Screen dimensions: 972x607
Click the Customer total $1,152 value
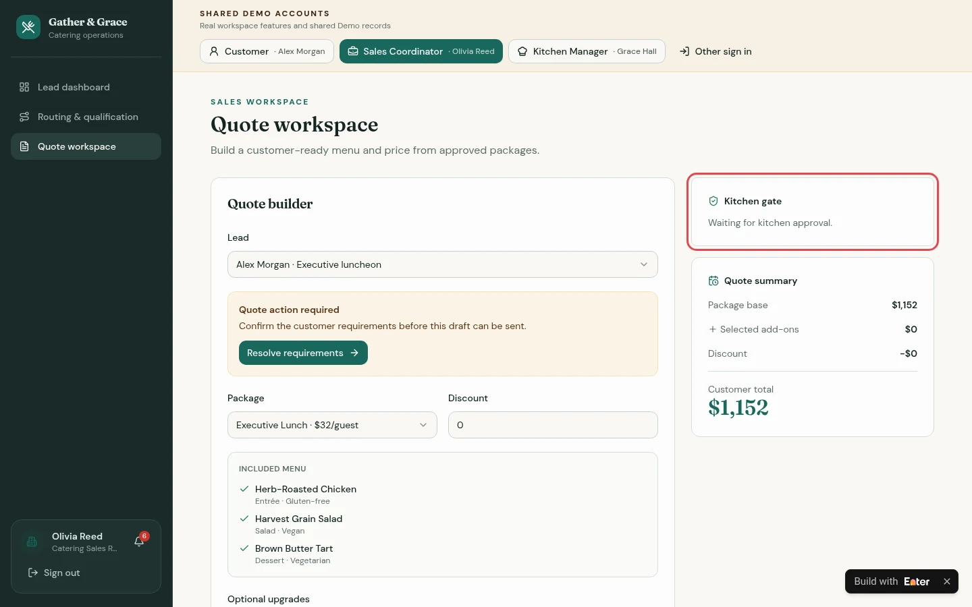tap(738, 408)
